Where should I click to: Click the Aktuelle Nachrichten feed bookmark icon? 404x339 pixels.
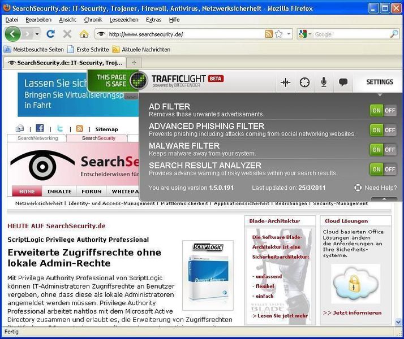[x=116, y=49]
